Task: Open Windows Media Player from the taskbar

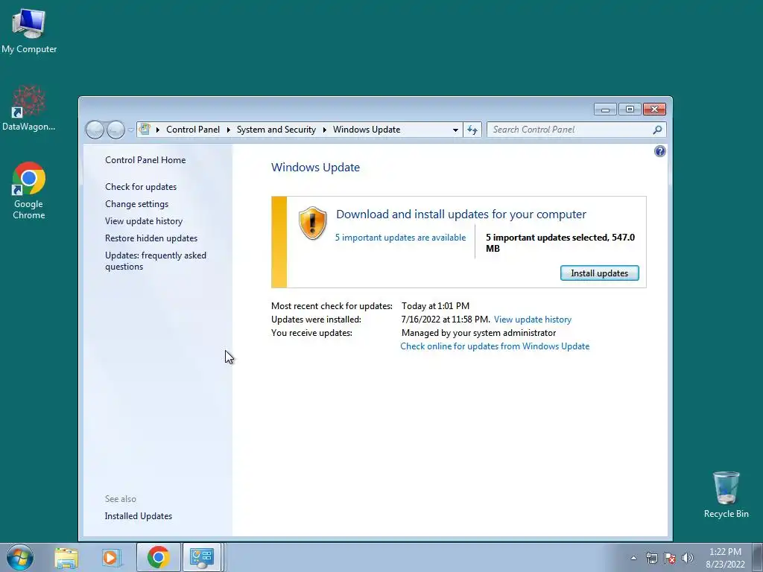Action: pyautogui.click(x=112, y=557)
